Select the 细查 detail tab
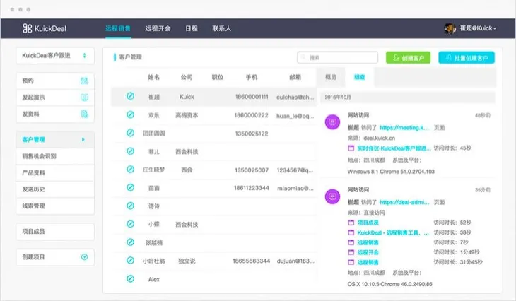Screen dimensions: 516x301 click(359, 77)
